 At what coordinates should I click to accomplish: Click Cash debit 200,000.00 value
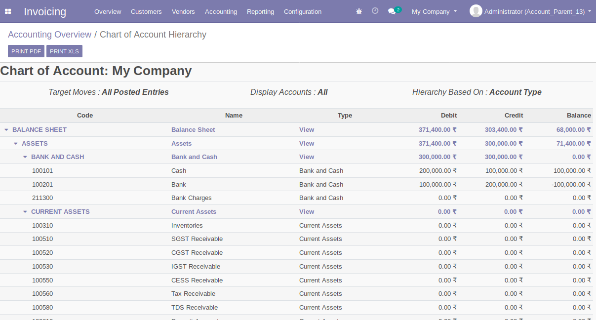tap(437, 171)
